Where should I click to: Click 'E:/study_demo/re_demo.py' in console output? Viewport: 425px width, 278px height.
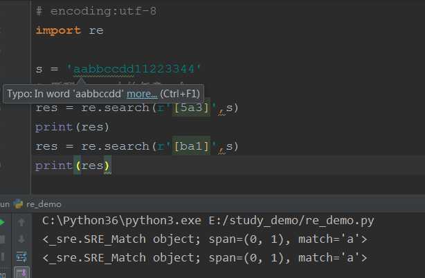(291, 221)
